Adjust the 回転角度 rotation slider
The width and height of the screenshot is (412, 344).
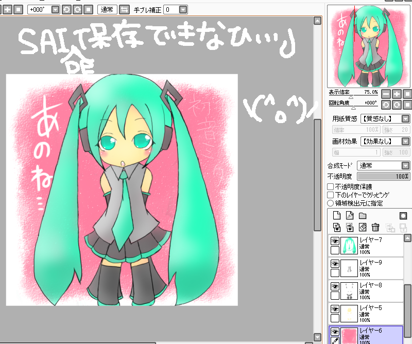353,107
